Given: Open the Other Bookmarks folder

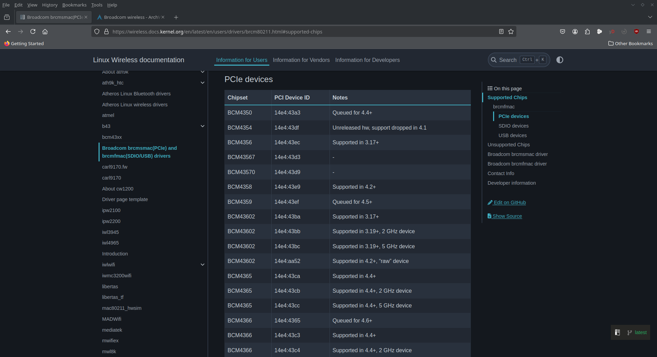Looking at the screenshot, I should (x=630, y=43).
